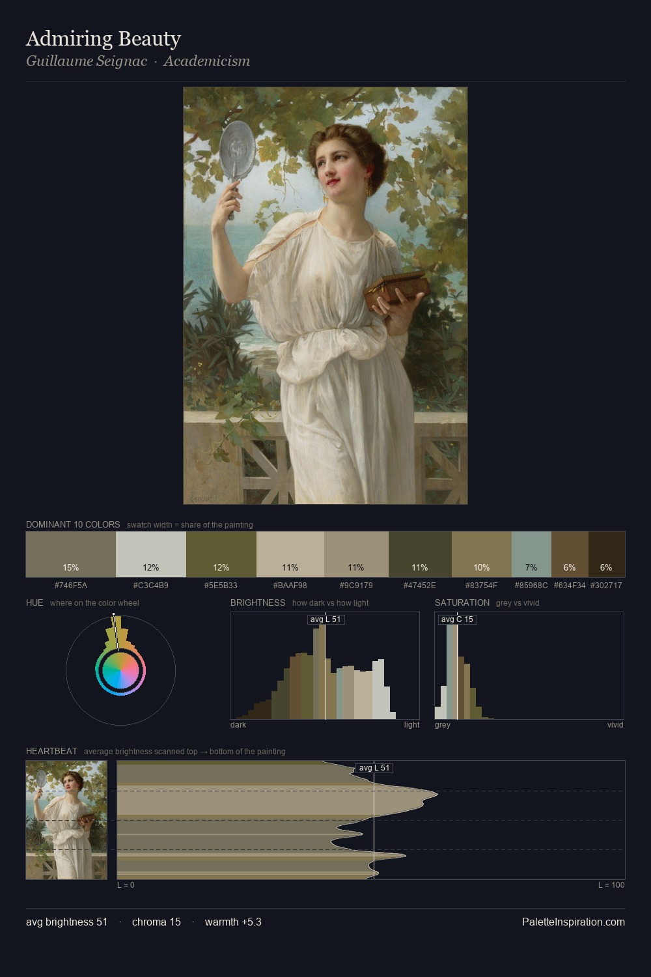651x977 pixels.
Task: Select the #85968C grey-green swatch
Action: [x=531, y=554]
